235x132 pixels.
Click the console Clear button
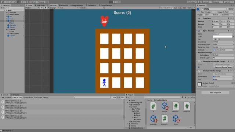[x=3, y=98]
